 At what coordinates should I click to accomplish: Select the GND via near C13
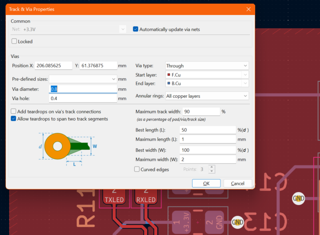237,222
